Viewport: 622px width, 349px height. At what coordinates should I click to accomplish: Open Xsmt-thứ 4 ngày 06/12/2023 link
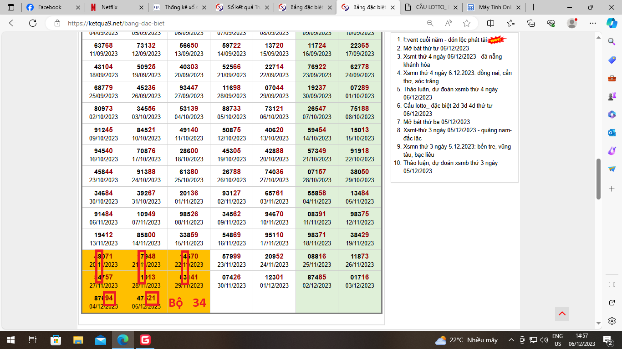454,60
